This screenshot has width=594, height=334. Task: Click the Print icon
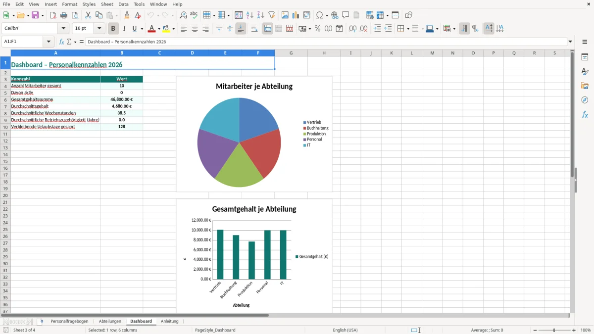tap(64, 15)
